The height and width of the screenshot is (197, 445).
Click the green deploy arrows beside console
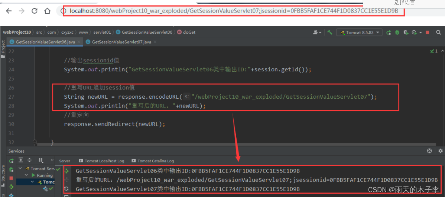point(66,171)
